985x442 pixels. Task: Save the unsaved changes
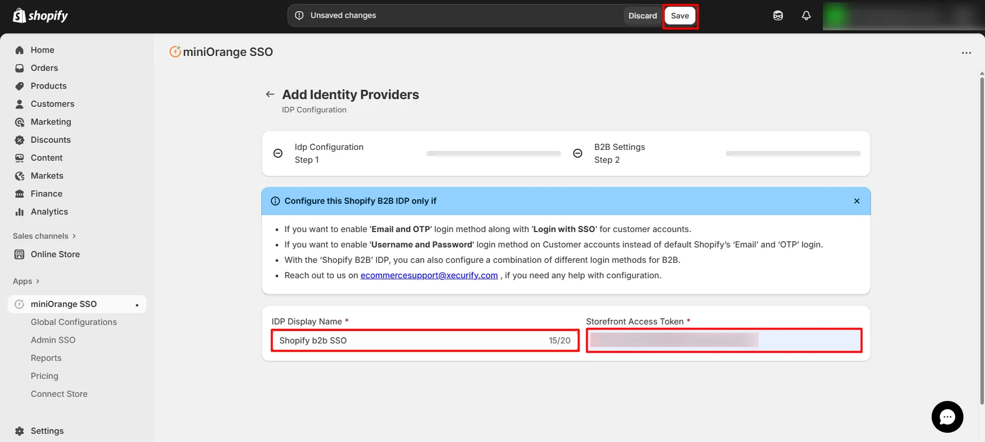pyautogui.click(x=680, y=15)
